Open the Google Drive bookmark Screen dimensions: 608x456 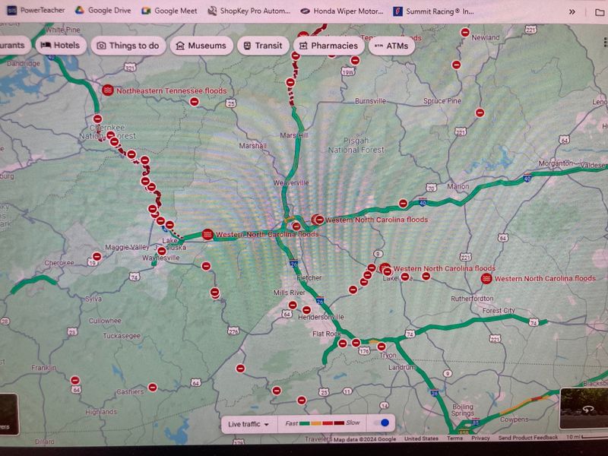[x=103, y=11]
